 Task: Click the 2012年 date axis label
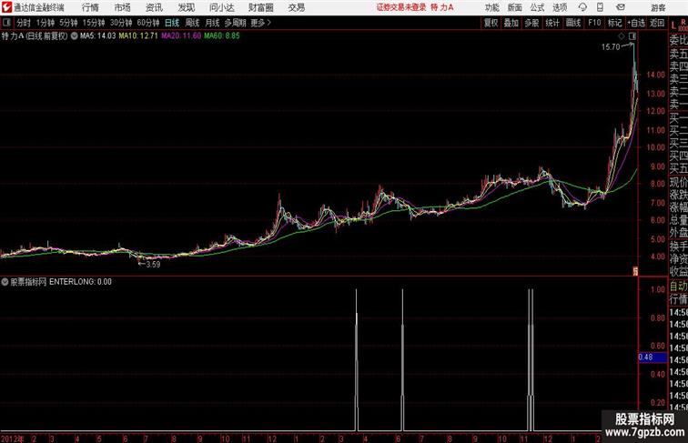tap(13, 438)
